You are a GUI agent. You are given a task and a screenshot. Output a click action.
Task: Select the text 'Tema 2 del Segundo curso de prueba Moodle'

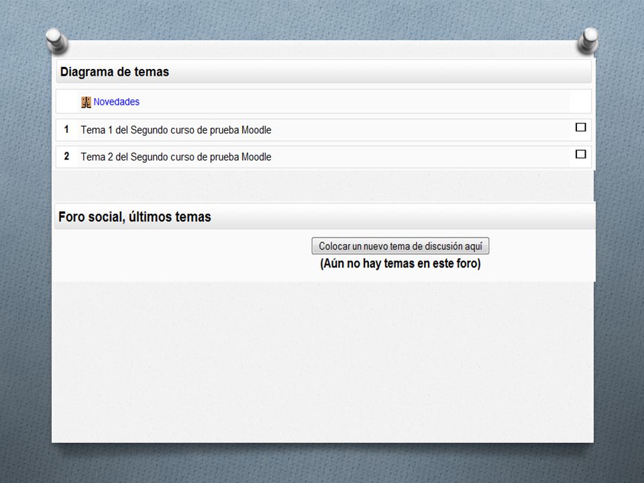click(176, 157)
